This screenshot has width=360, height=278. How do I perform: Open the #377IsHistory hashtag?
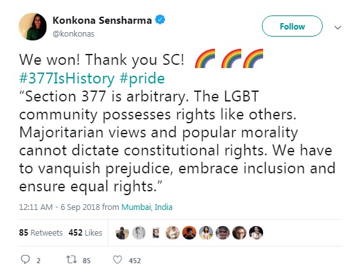click(67, 78)
